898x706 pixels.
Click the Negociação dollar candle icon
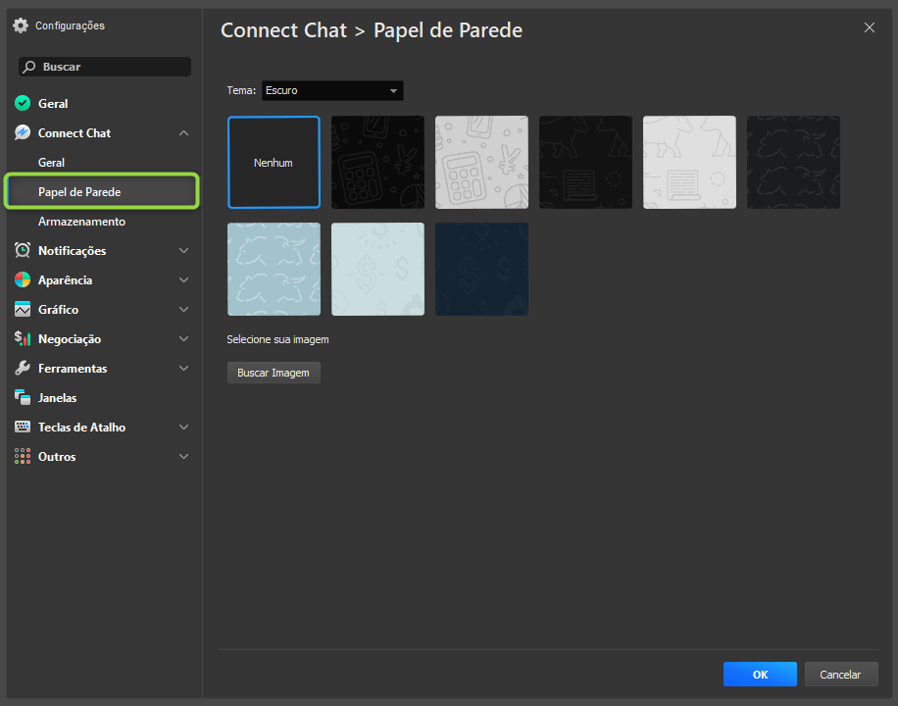pos(23,338)
